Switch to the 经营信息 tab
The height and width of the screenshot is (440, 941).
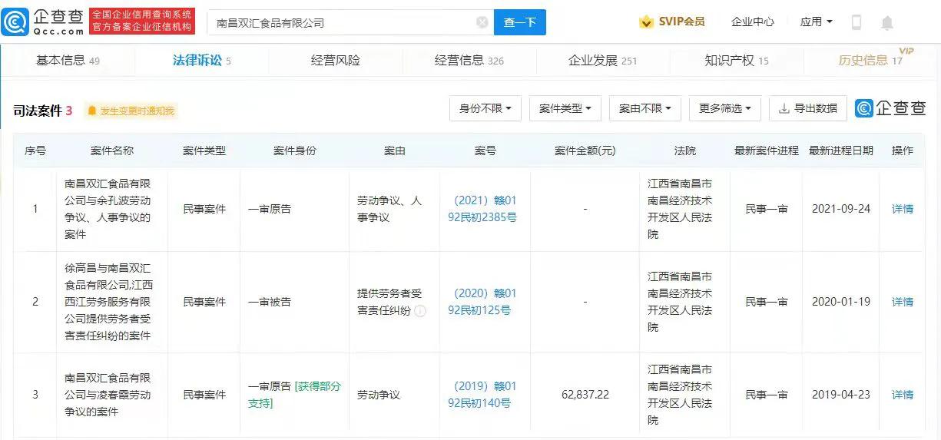click(469, 61)
